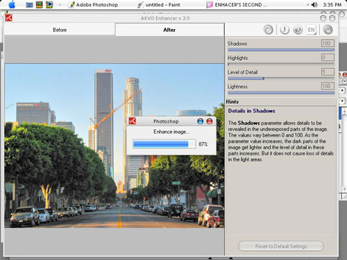Click the volume speaker icon

(314, 5)
